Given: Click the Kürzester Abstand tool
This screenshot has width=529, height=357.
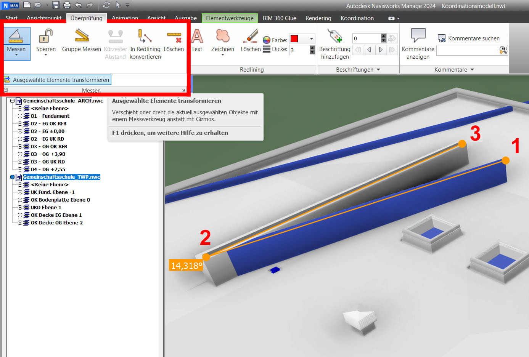Looking at the screenshot, I should [x=115, y=44].
